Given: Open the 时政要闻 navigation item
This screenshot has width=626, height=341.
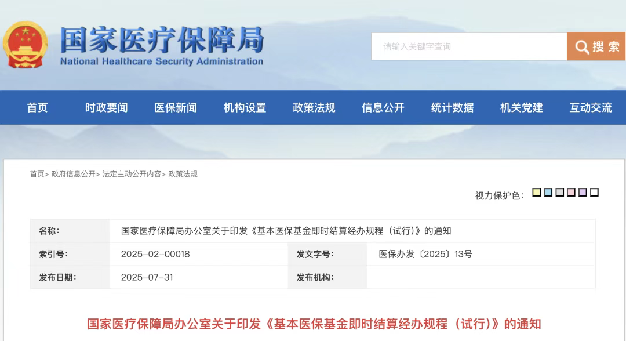Looking at the screenshot, I should (107, 107).
